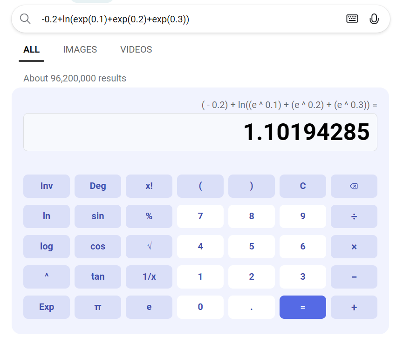
Task: Tap the minus operator button
Action: click(354, 277)
